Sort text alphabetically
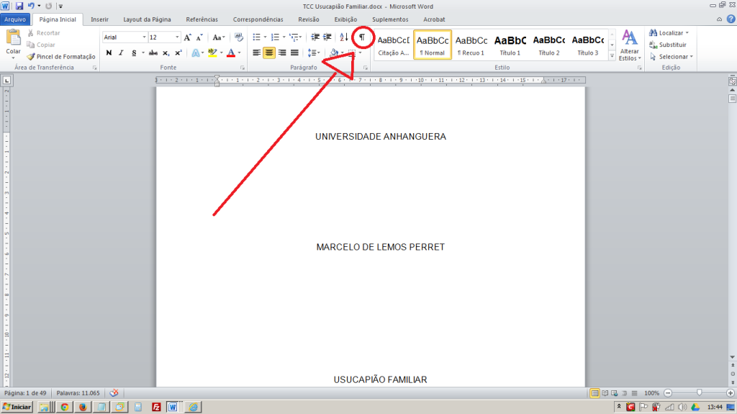737x414 pixels. pyautogui.click(x=343, y=37)
